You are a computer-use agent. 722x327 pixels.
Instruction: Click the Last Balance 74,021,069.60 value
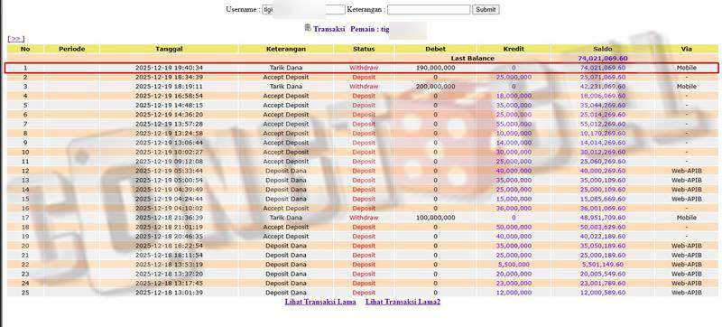(x=602, y=59)
